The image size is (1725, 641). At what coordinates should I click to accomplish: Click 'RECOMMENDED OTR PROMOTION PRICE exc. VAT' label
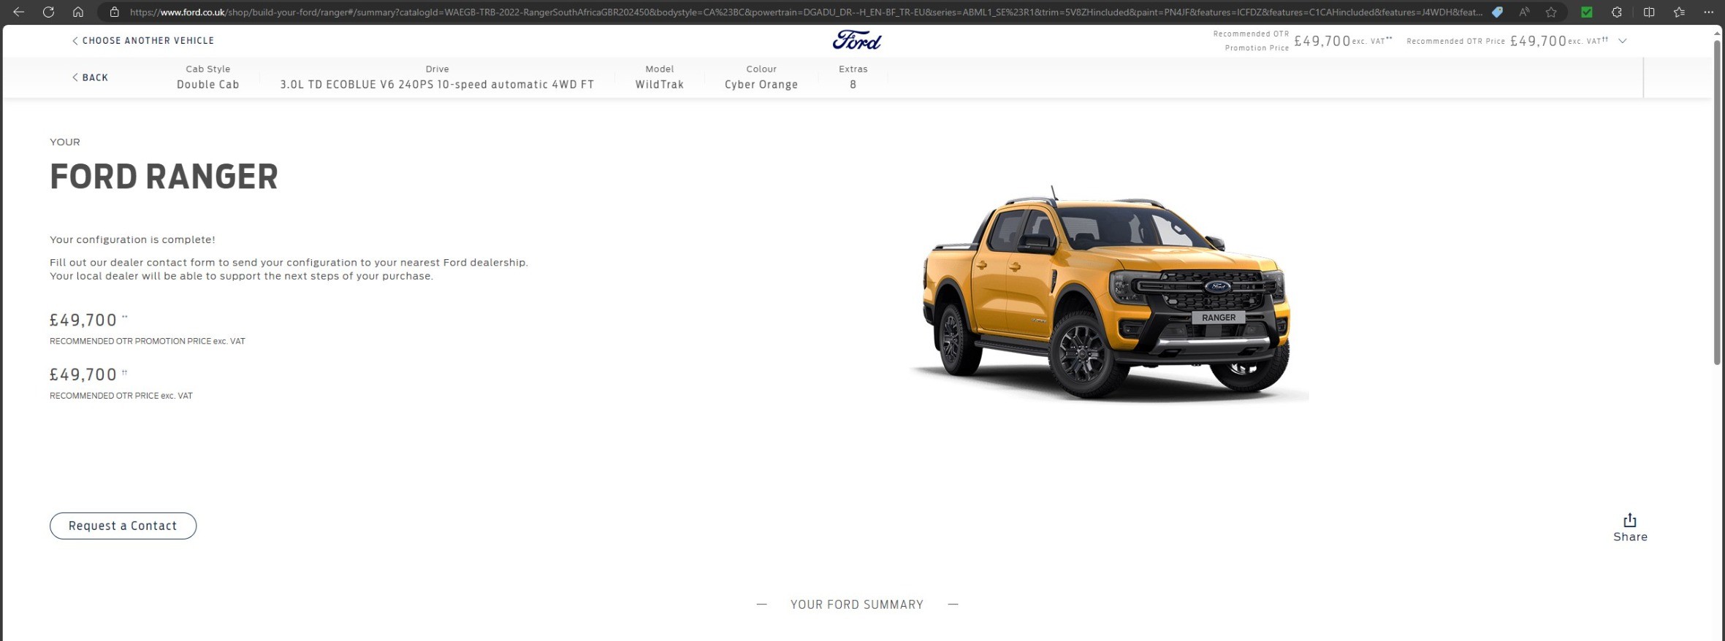(148, 341)
